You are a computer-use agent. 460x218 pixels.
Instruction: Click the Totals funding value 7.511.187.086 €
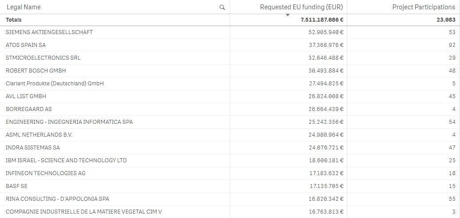[x=322, y=20]
